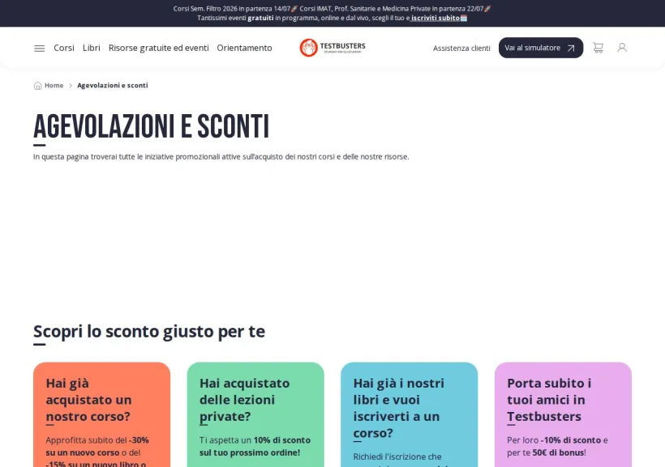Select the blue 'Hai già i nostri libri' card
665x467 pixels.
[x=410, y=414]
